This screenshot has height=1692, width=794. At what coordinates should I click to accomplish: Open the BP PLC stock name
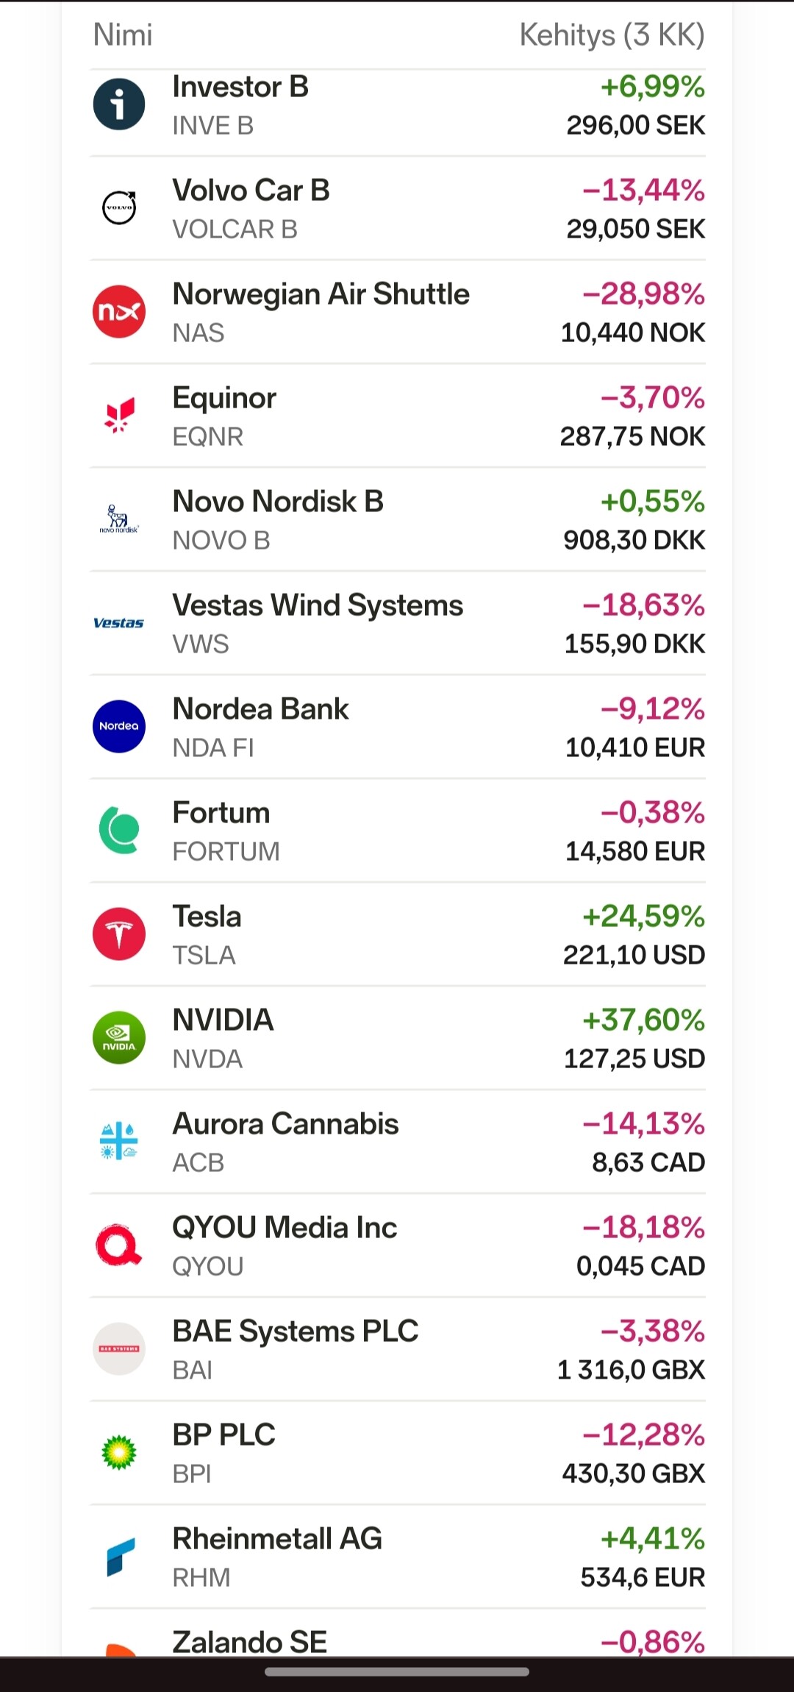coord(223,1435)
